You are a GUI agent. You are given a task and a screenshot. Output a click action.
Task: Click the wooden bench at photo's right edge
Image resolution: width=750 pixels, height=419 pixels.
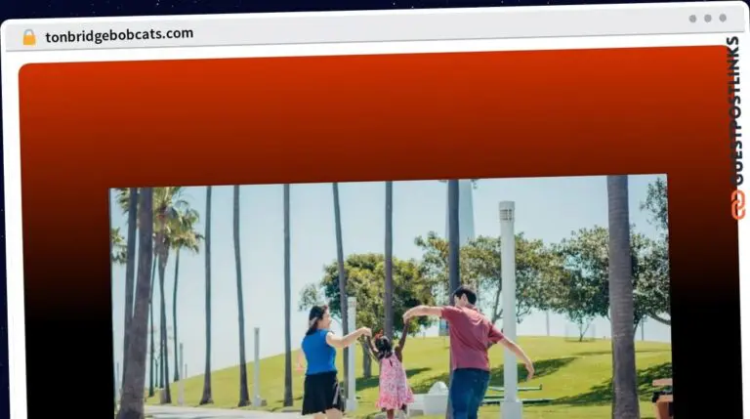pos(662,396)
